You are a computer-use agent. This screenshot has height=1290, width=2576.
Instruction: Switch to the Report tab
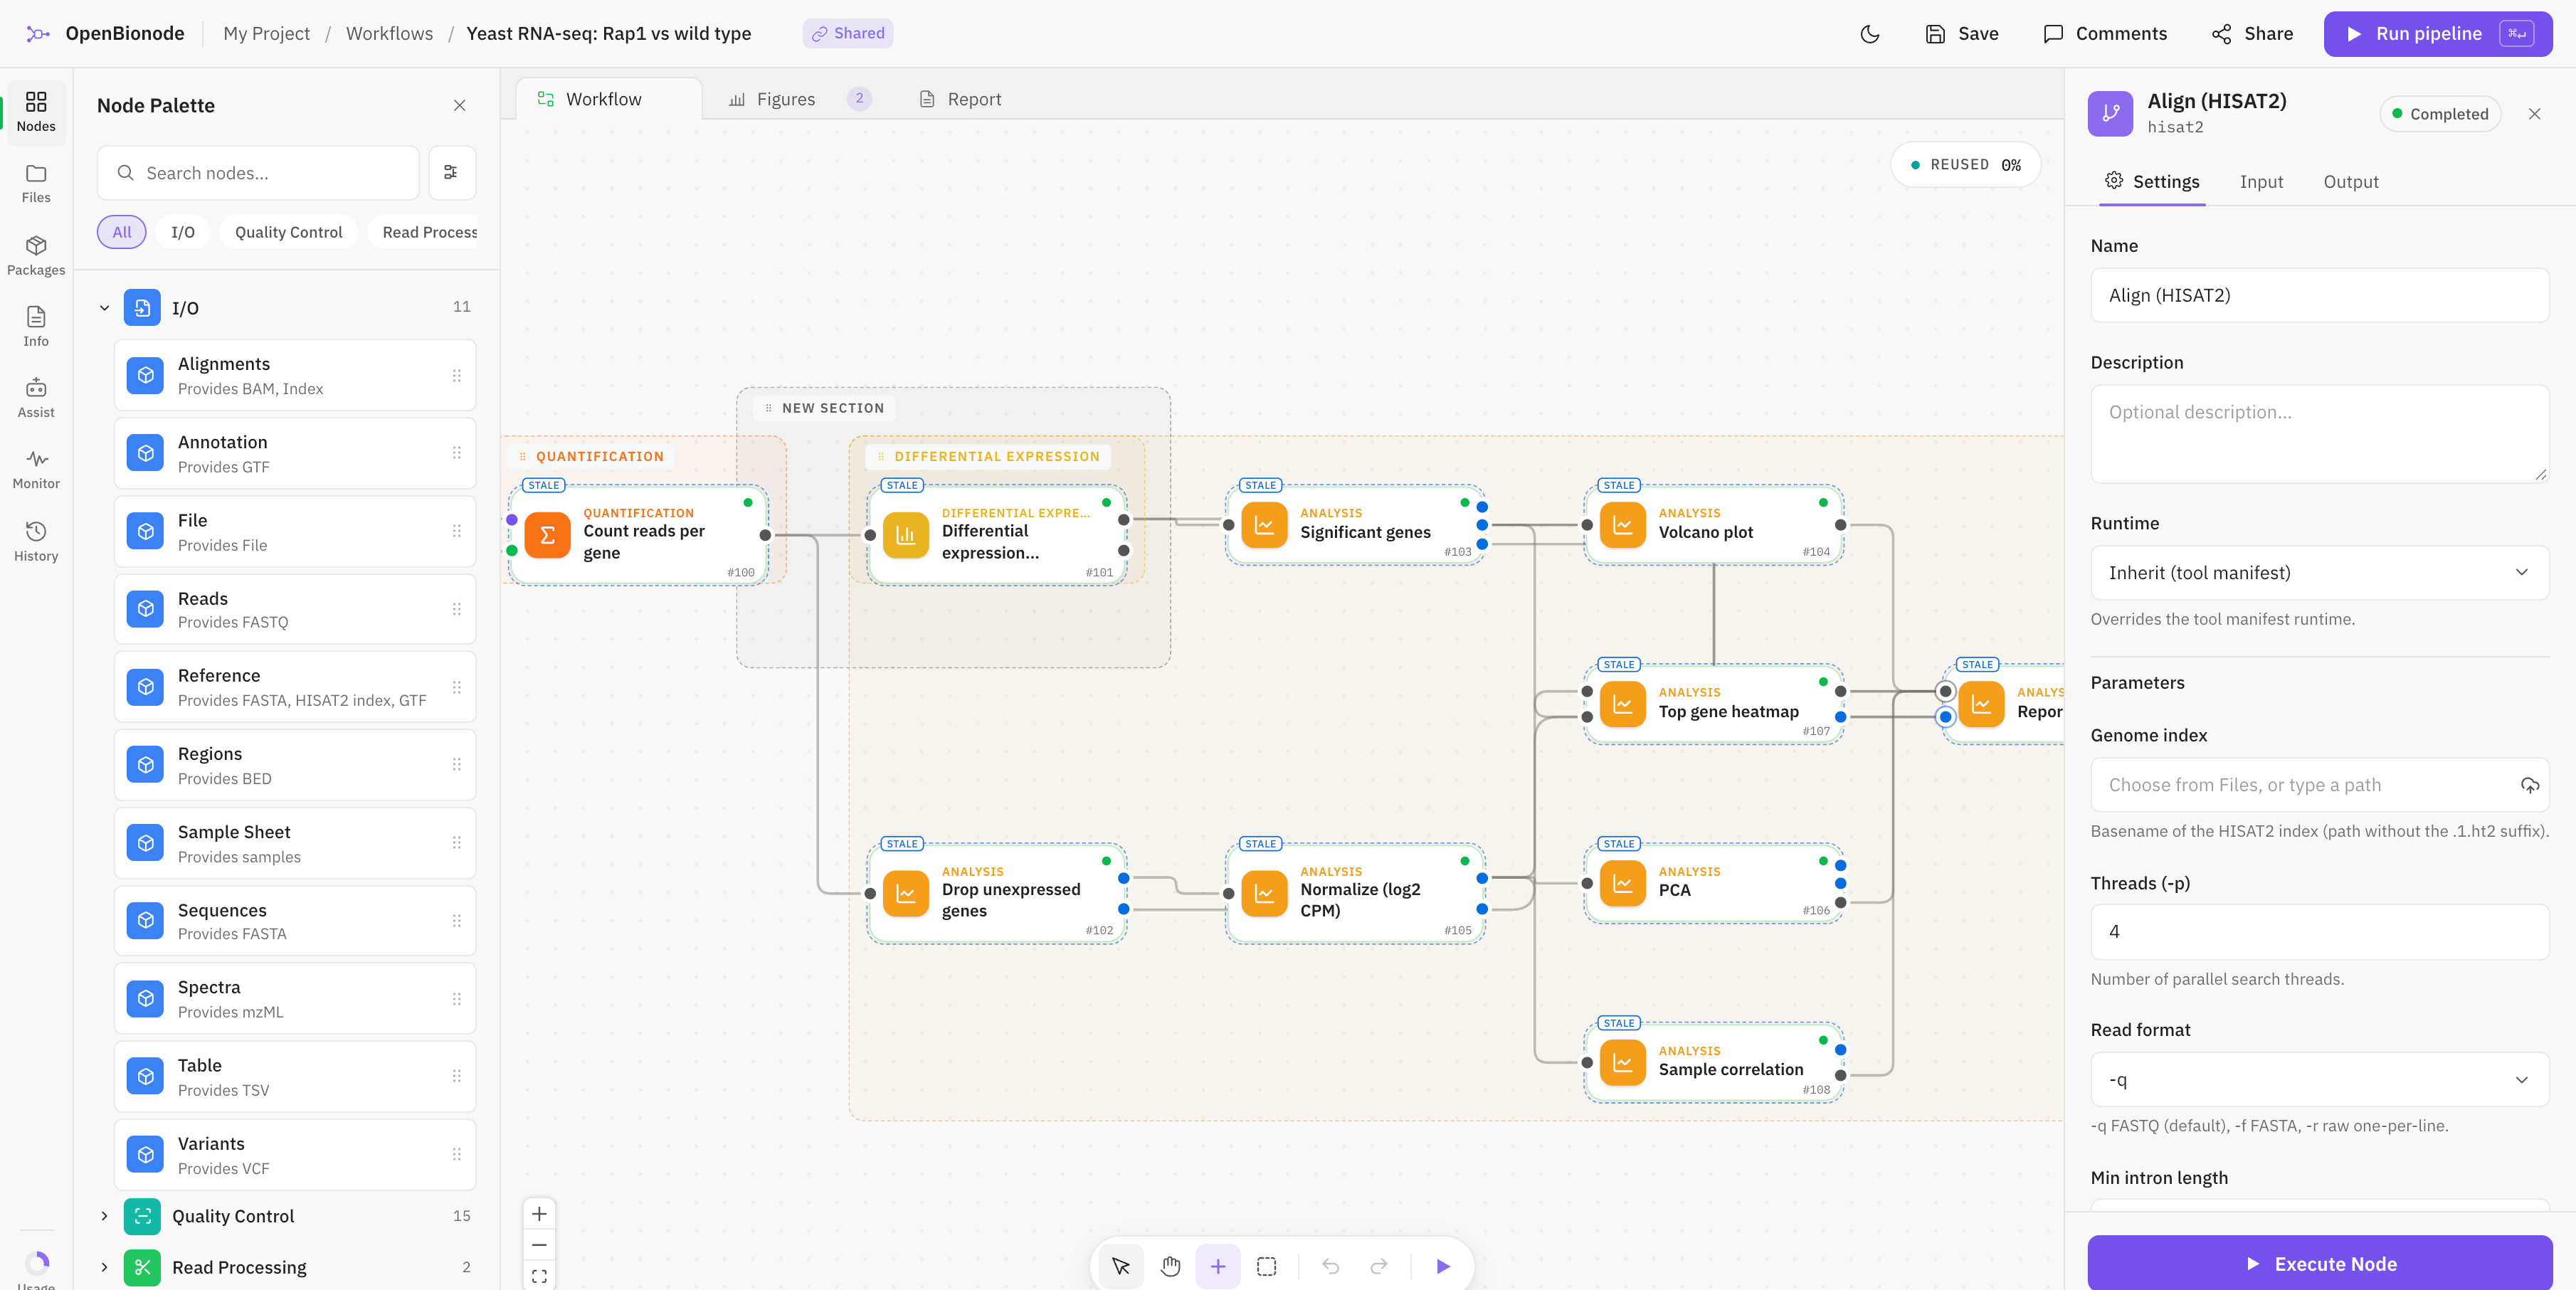pyautogui.click(x=959, y=99)
